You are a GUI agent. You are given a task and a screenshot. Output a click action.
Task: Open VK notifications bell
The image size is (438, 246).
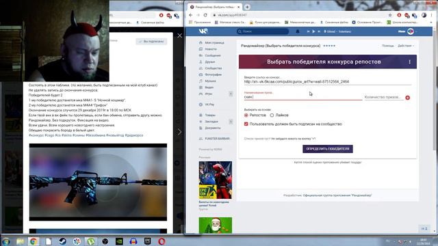pos(298,31)
